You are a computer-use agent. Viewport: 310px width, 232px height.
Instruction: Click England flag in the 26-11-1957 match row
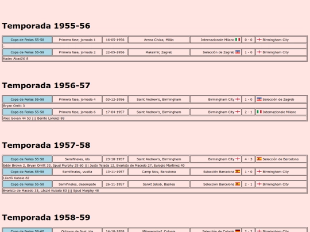tap(259, 184)
